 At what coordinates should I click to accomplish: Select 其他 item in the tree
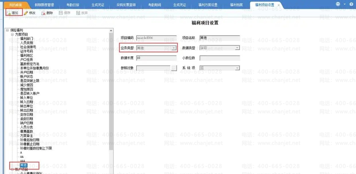pos(24,165)
